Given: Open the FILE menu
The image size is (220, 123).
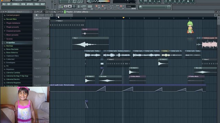Looking at the screenshot, I should pyautogui.click(x=4, y=4).
